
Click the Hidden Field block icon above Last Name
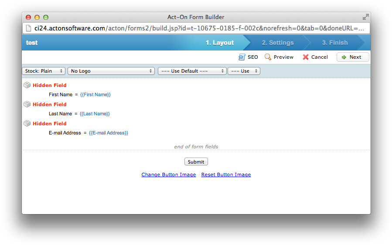click(x=27, y=104)
